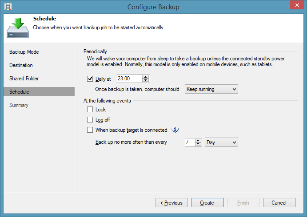Image resolution: width=307 pixels, height=217 pixels.
Task: Enable the Log off event checkbox
Action: (x=90, y=120)
